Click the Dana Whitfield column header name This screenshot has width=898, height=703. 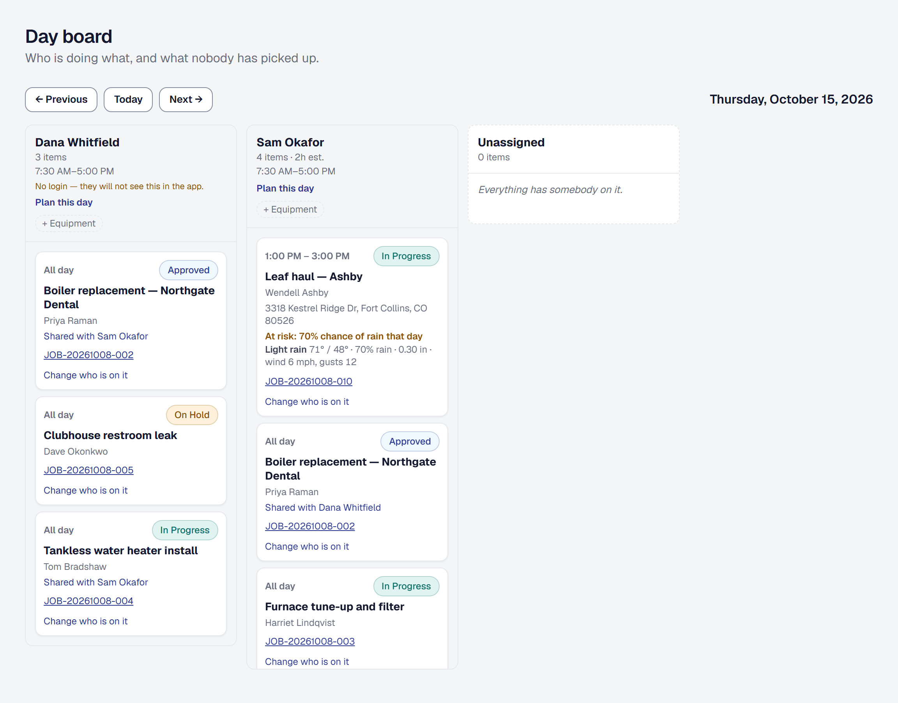point(78,142)
